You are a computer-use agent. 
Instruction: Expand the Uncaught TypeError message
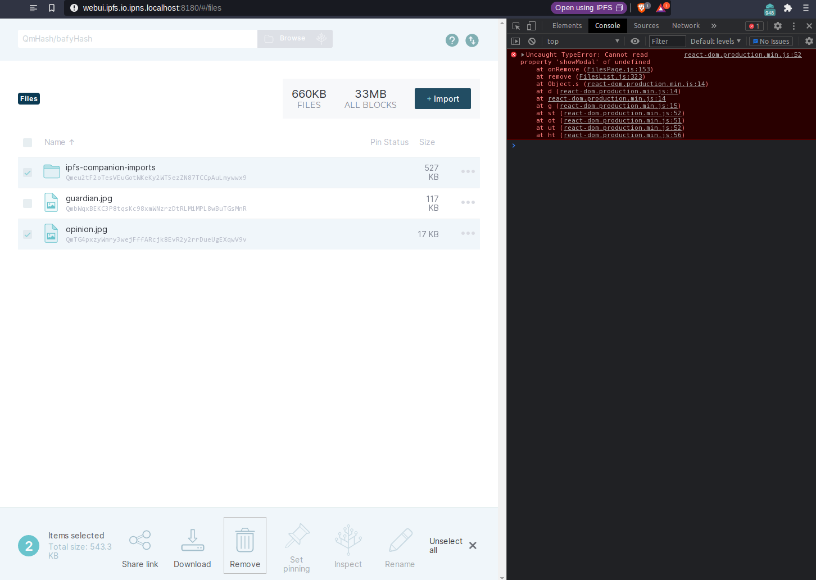pyautogui.click(x=523, y=55)
